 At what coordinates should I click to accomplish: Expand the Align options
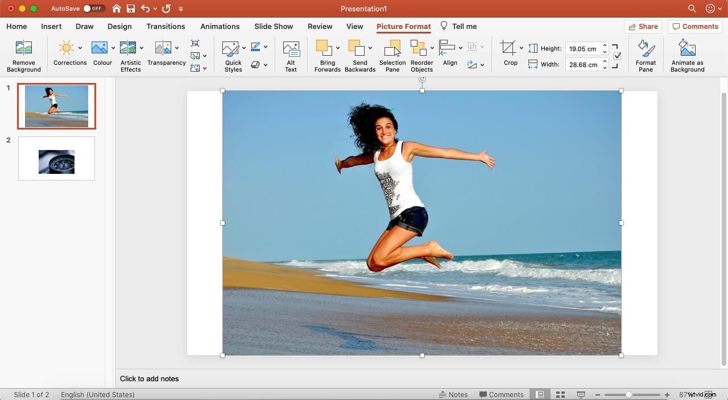pyautogui.click(x=461, y=47)
